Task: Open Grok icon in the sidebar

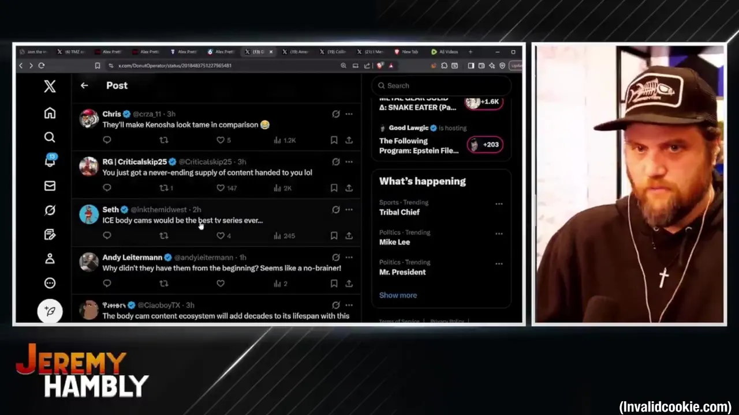Action: 50,210
